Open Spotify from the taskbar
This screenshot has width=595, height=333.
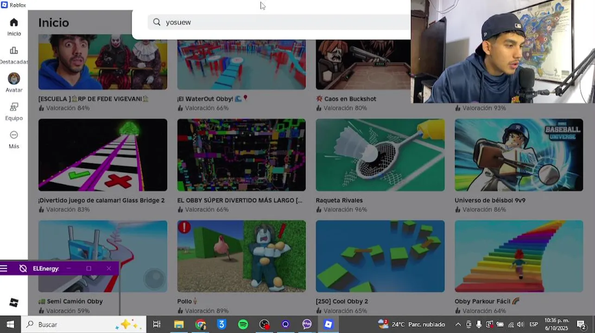pyautogui.click(x=243, y=324)
